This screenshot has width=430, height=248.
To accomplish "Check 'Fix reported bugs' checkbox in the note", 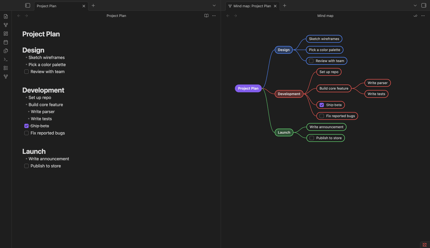I will [26, 133].
